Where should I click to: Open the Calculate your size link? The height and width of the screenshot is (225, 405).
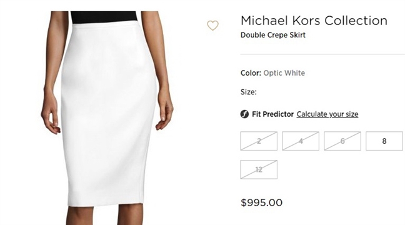(327, 114)
